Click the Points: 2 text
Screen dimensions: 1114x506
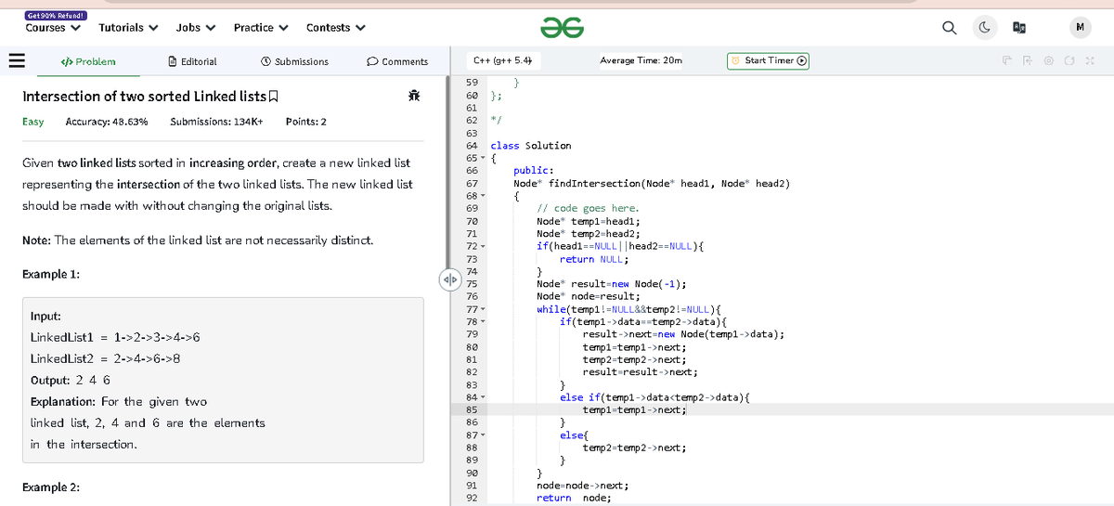(305, 122)
